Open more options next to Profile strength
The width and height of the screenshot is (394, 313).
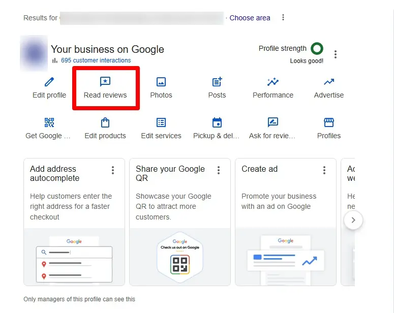tap(336, 54)
